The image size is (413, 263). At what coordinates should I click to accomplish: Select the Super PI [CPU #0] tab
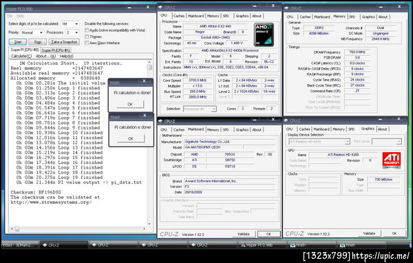[x=25, y=50]
